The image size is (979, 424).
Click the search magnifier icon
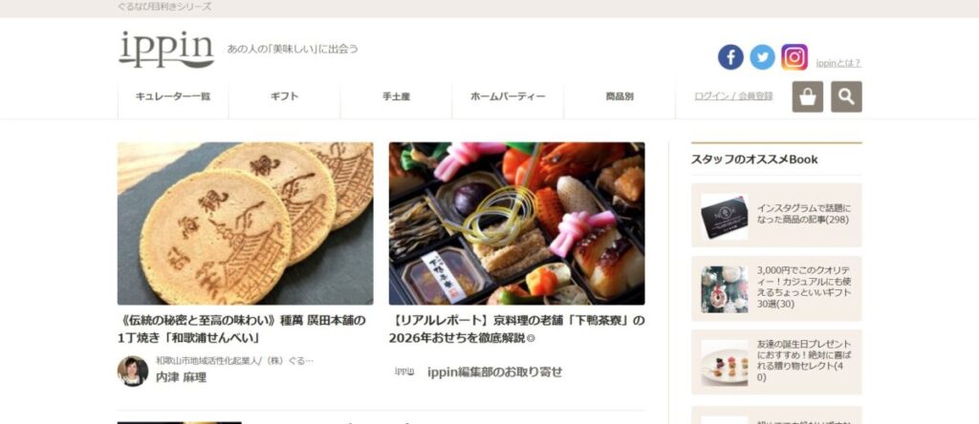click(847, 96)
